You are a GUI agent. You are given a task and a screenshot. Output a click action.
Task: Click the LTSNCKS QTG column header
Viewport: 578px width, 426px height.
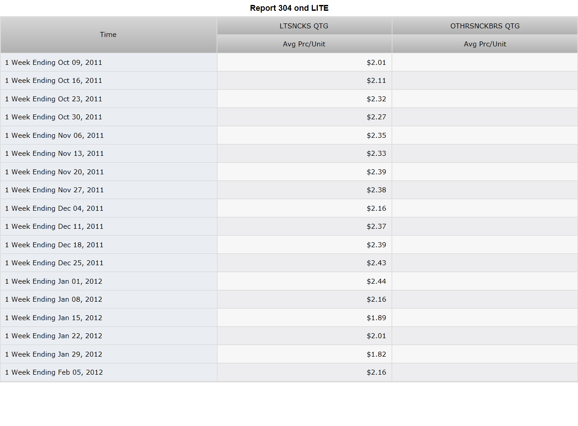coord(304,26)
